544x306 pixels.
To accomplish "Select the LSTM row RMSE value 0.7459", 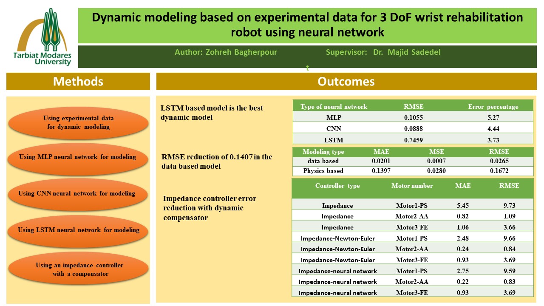I will 413,140.
